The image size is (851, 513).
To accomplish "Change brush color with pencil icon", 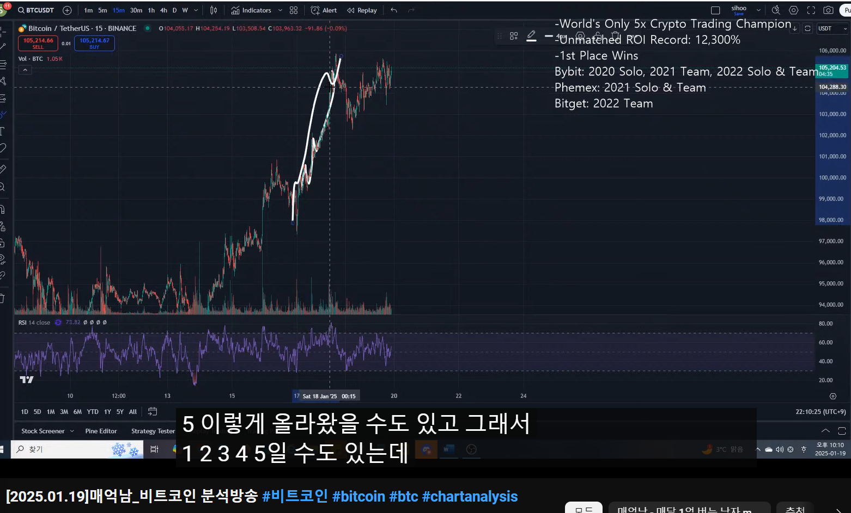I will click(532, 36).
